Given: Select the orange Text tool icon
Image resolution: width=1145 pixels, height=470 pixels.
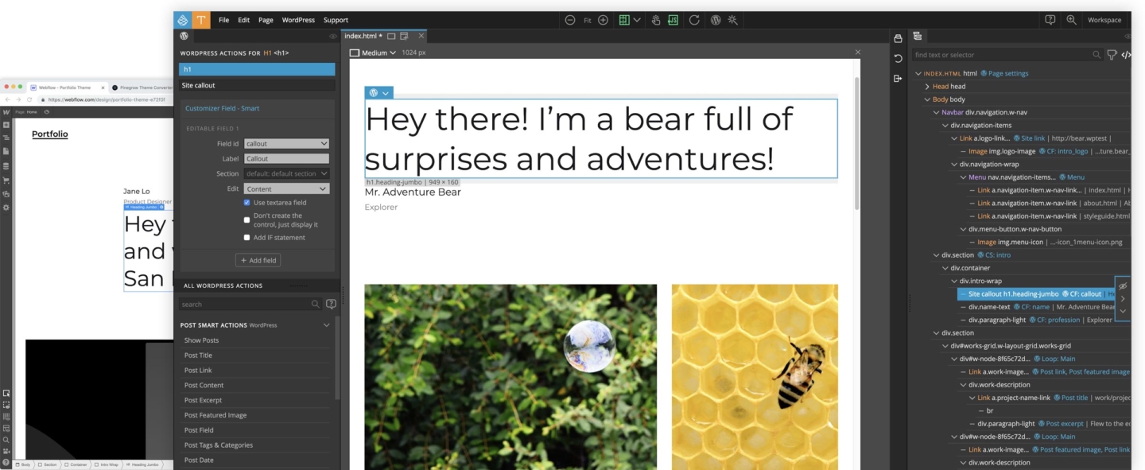Looking at the screenshot, I should [x=201, y=20].
